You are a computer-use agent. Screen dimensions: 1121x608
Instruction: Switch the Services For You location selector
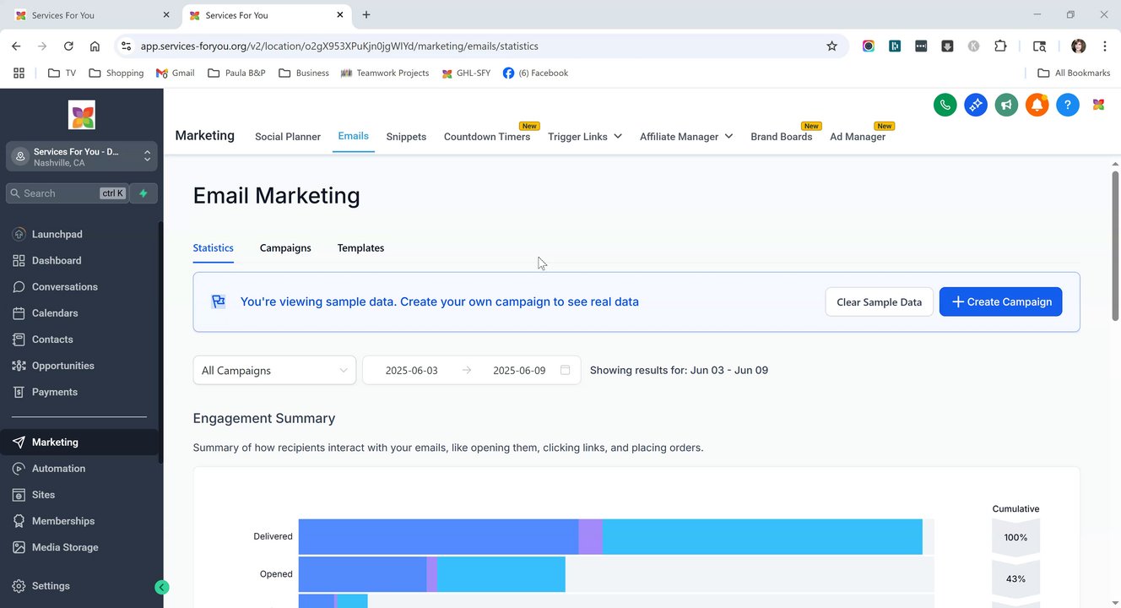pos(82,156)
